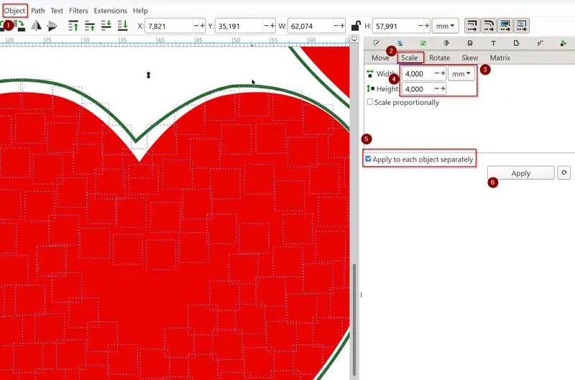575x380 pixels.
Task: Click the flip vertical icon
Action: pos(52,26)
